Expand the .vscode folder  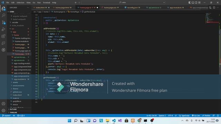(x=19, y=22)
